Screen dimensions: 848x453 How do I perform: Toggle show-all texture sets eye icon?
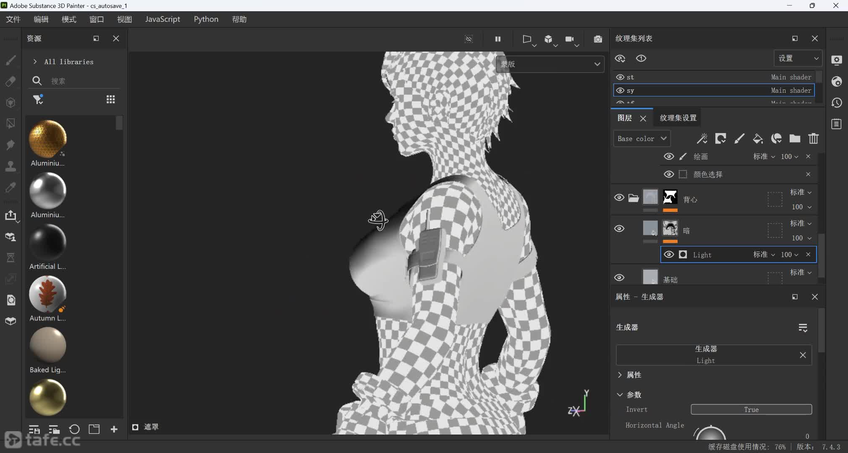(x=620, y=58)
